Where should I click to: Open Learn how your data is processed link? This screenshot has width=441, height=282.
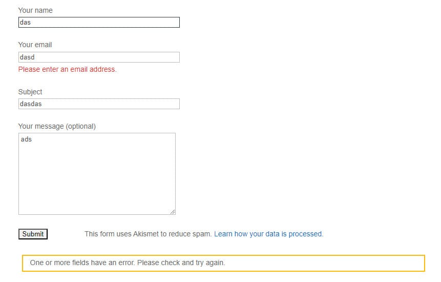pos(268,234)
